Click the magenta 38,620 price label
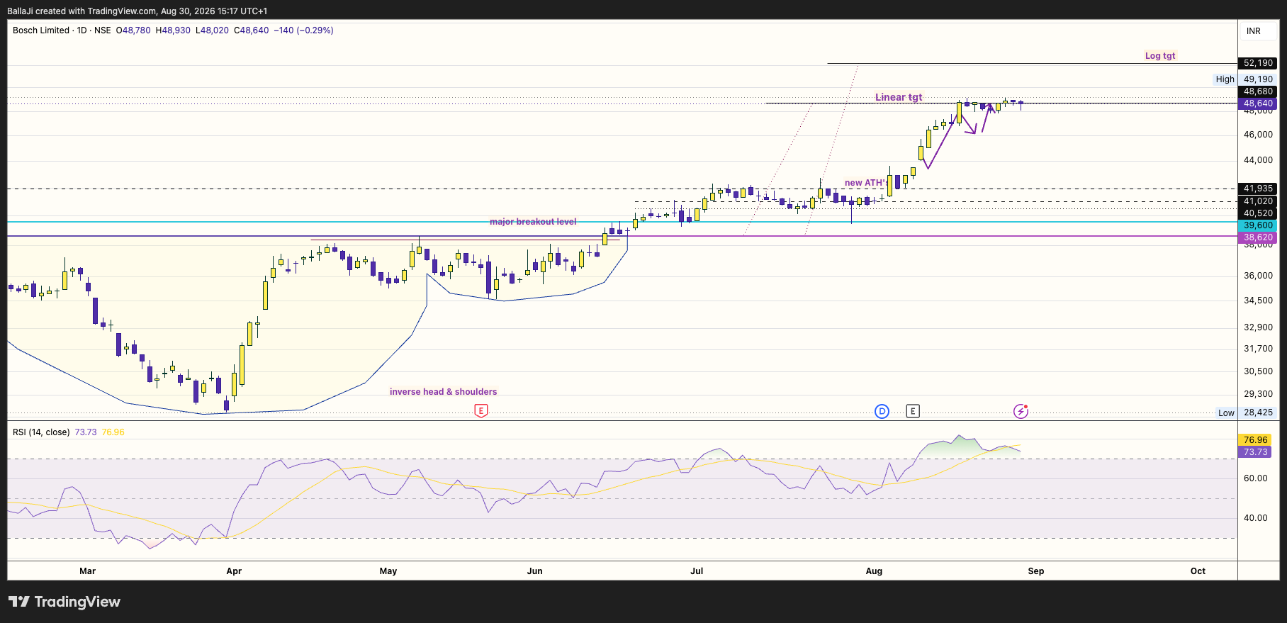This screenshot has width=1287, height=623. click(x=1258, y=237)
